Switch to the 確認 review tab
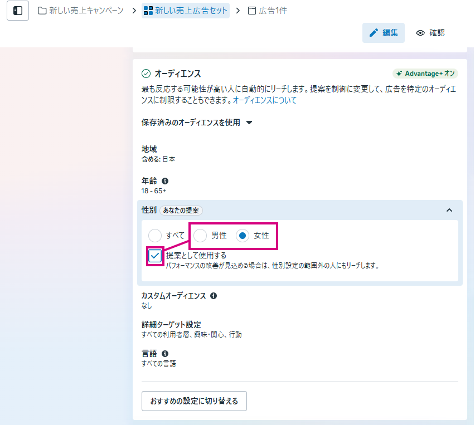475x425 pixels. click(x=430, y=33)
